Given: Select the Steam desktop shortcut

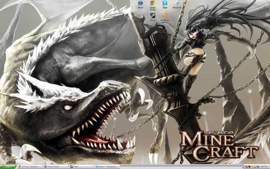Looking at the screenshot, I should click(x=152, y=16).
